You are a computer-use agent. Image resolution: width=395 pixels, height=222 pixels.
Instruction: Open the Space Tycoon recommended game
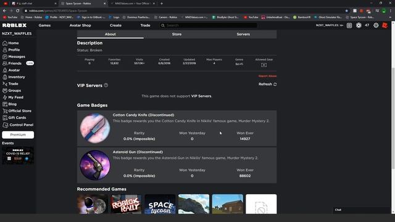(160, 204)
